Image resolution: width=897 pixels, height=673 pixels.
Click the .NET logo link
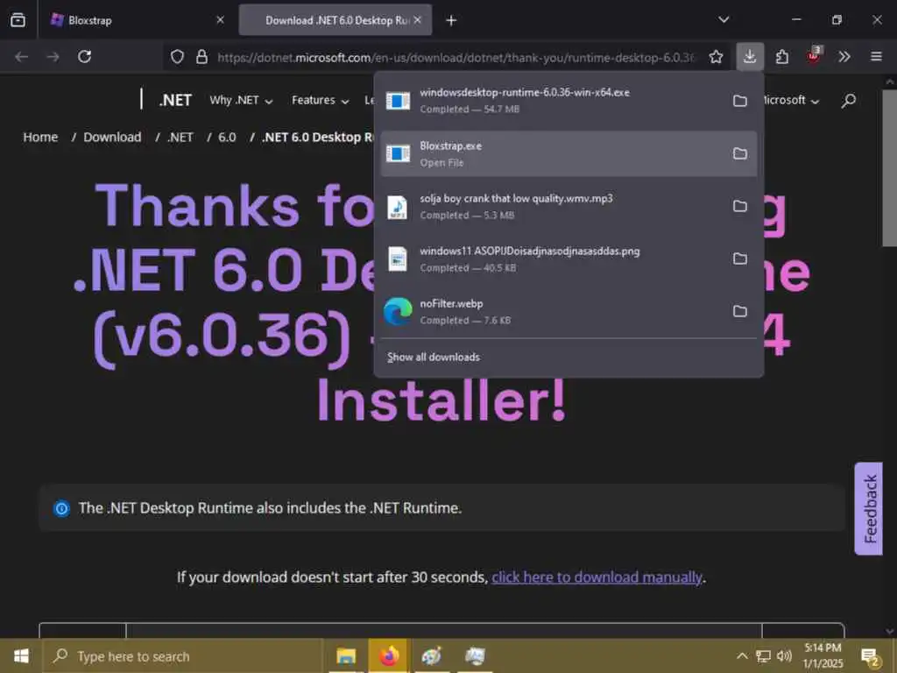tap(175, 100)
